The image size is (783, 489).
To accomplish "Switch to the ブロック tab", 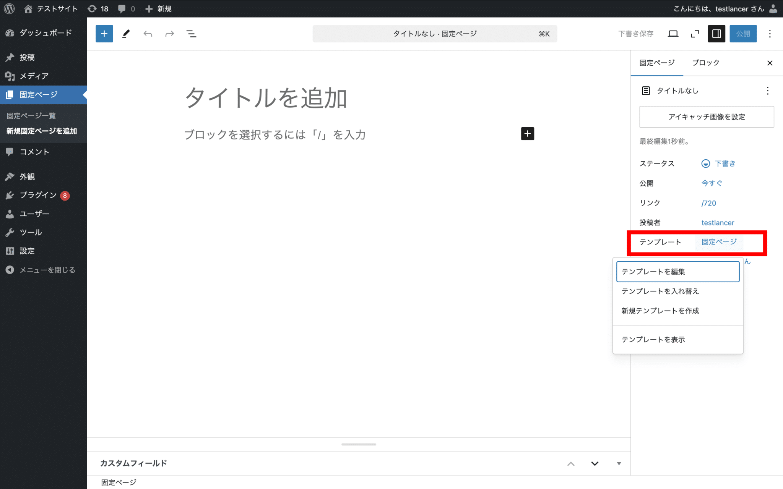I will [705, 63].
